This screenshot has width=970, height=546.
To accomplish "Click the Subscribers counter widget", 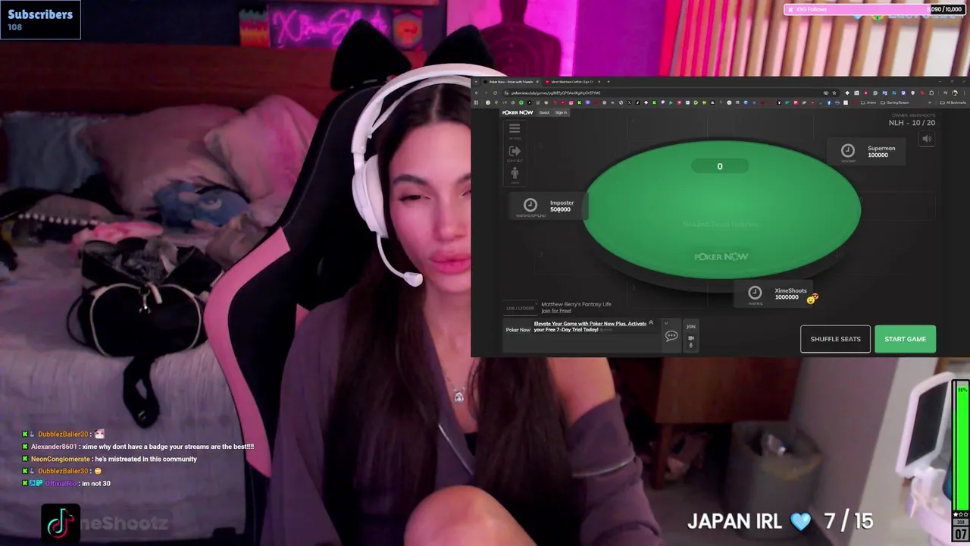I will coord(40,20).
